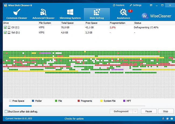Sort by the Free Space column header
Viewport: 175px width, 124px height.
pyautogui.click(x=97, y=23)
